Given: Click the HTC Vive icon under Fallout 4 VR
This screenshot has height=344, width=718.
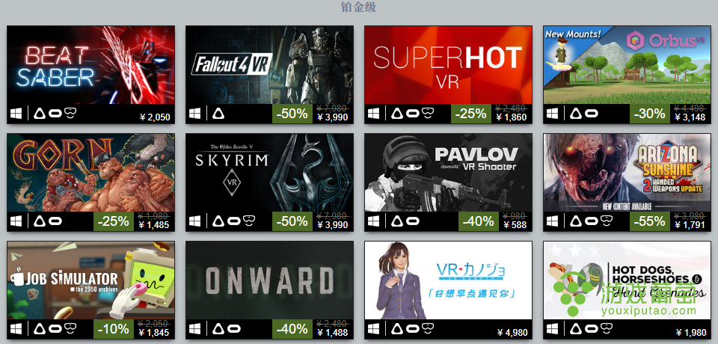Looking at the screenshot, I should [x=219, y=114].
